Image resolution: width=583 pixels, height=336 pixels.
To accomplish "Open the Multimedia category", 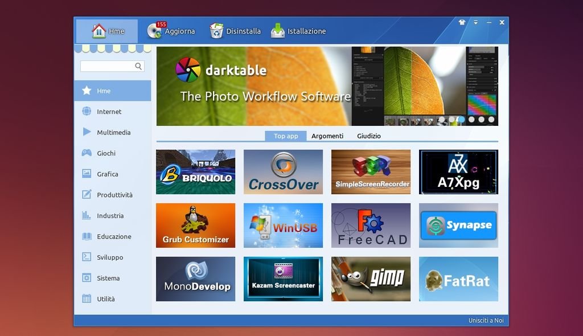I will 113,132.
